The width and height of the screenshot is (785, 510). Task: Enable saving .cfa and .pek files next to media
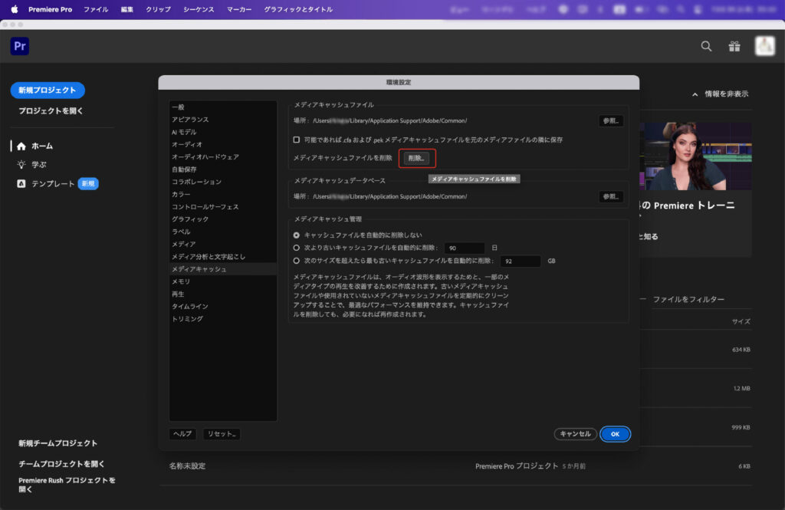pos(297,140)
